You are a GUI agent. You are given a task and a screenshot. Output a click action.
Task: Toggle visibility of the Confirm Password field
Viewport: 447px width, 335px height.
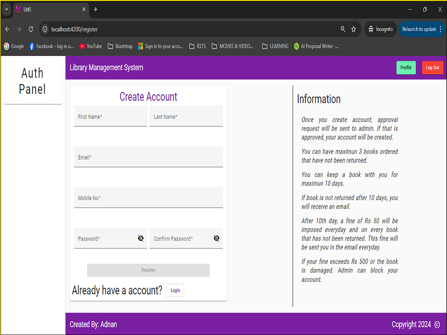tap(216, 238)
